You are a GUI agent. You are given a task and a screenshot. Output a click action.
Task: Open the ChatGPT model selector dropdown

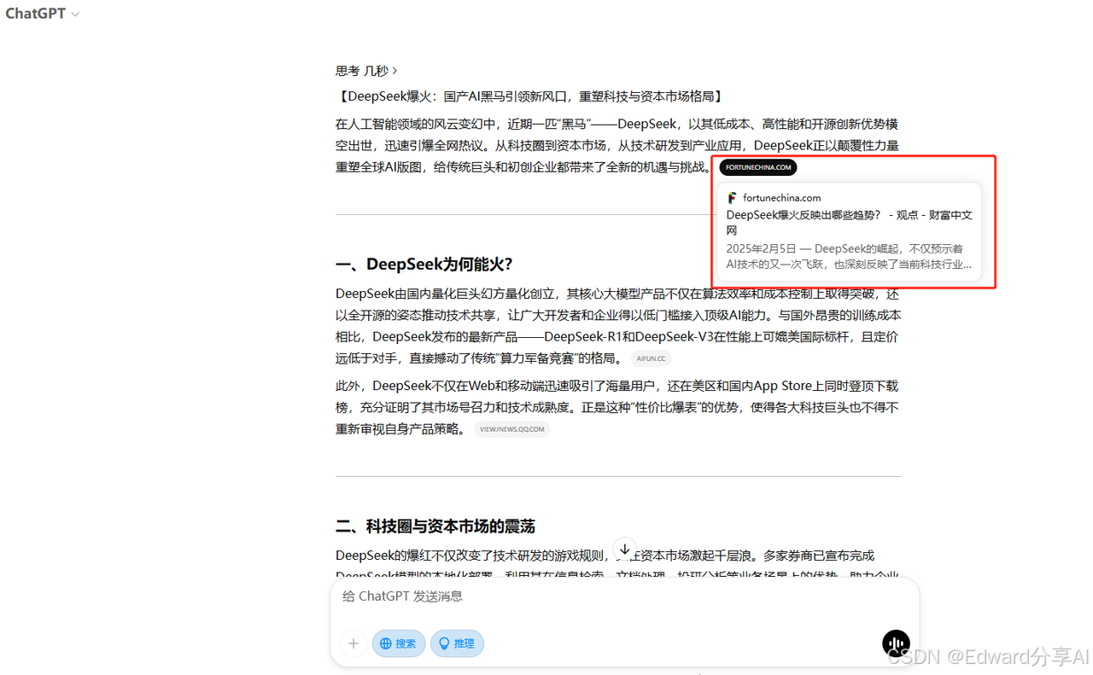tap(43, 14)
